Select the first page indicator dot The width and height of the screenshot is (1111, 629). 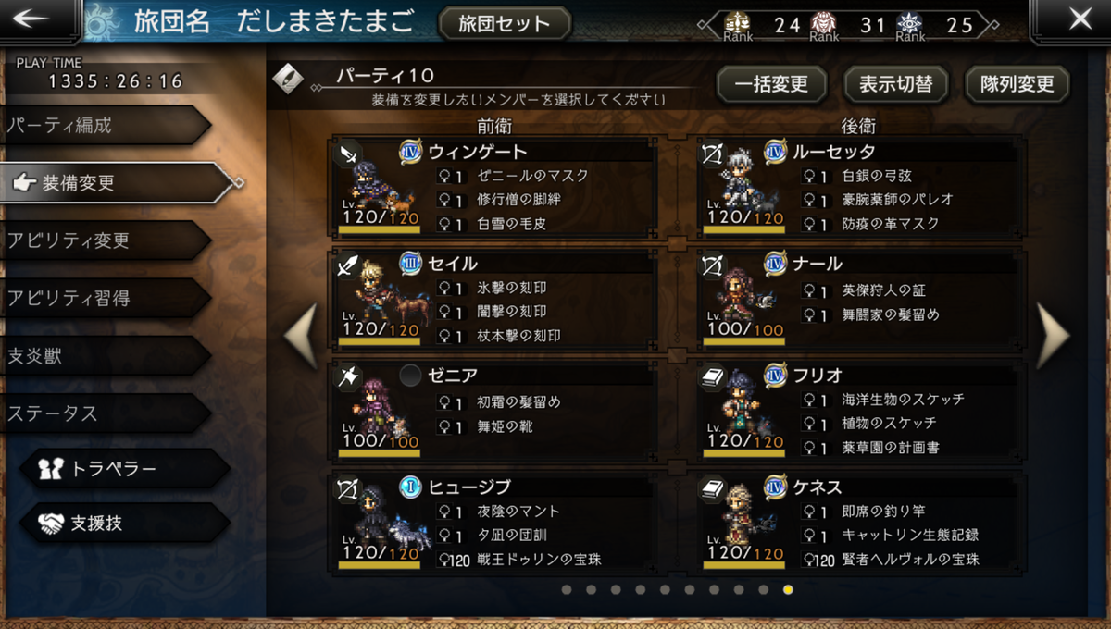pyautogui.click(x=566, y=589)
